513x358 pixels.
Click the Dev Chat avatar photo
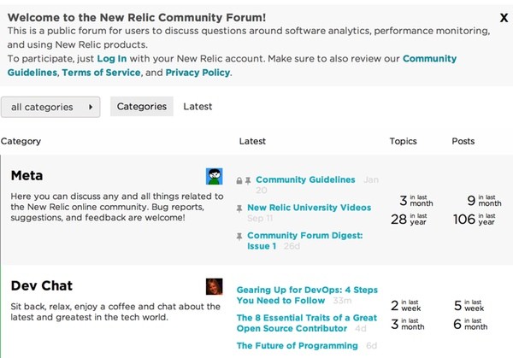point(215,286)
